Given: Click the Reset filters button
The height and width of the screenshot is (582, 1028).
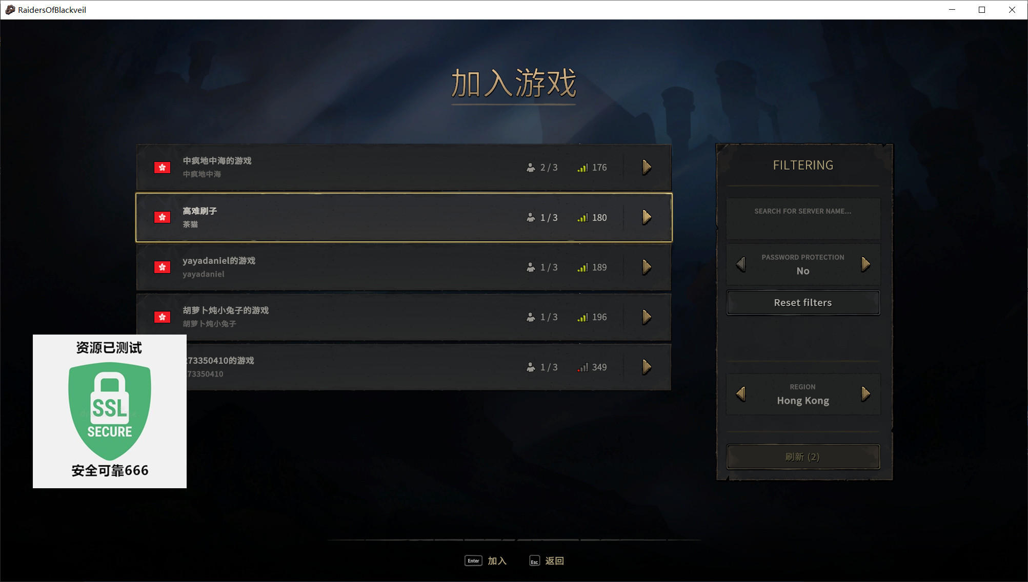Looking at the screenshot, I should click(803, 303).
